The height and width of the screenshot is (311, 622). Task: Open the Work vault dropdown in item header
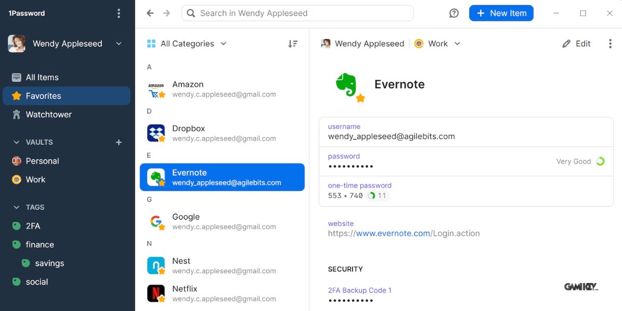[437, 44]
